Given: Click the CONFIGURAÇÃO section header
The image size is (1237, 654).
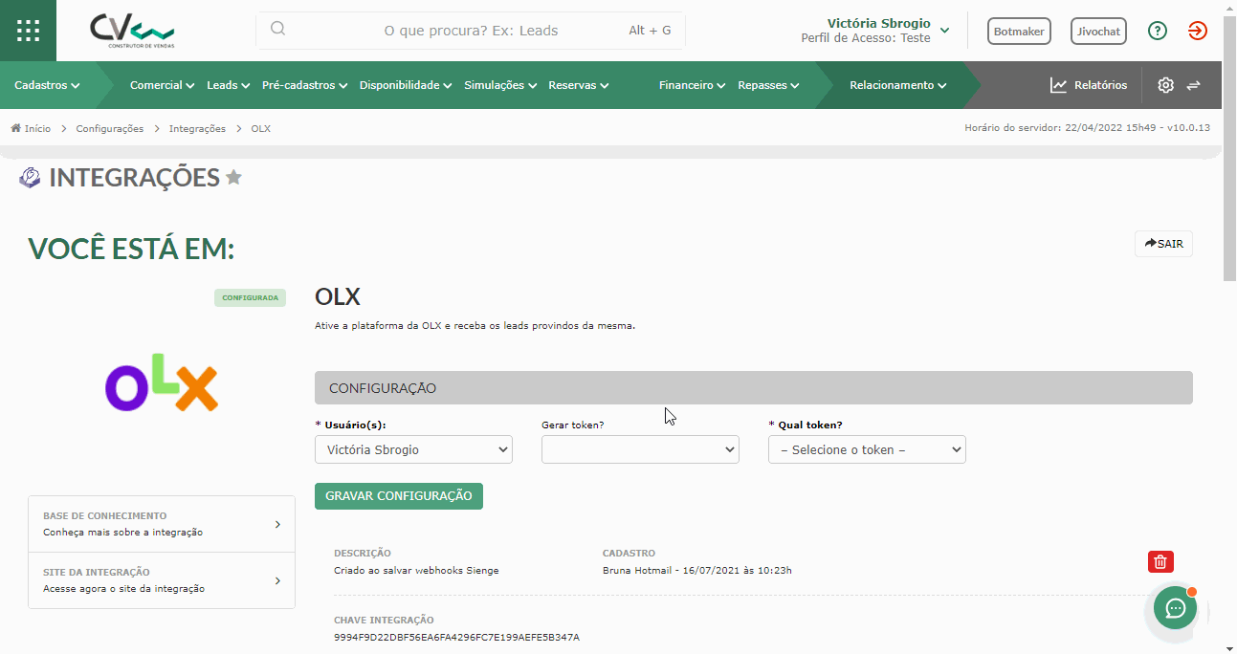Looking at the screenshot, I should [x=754, y=388].
